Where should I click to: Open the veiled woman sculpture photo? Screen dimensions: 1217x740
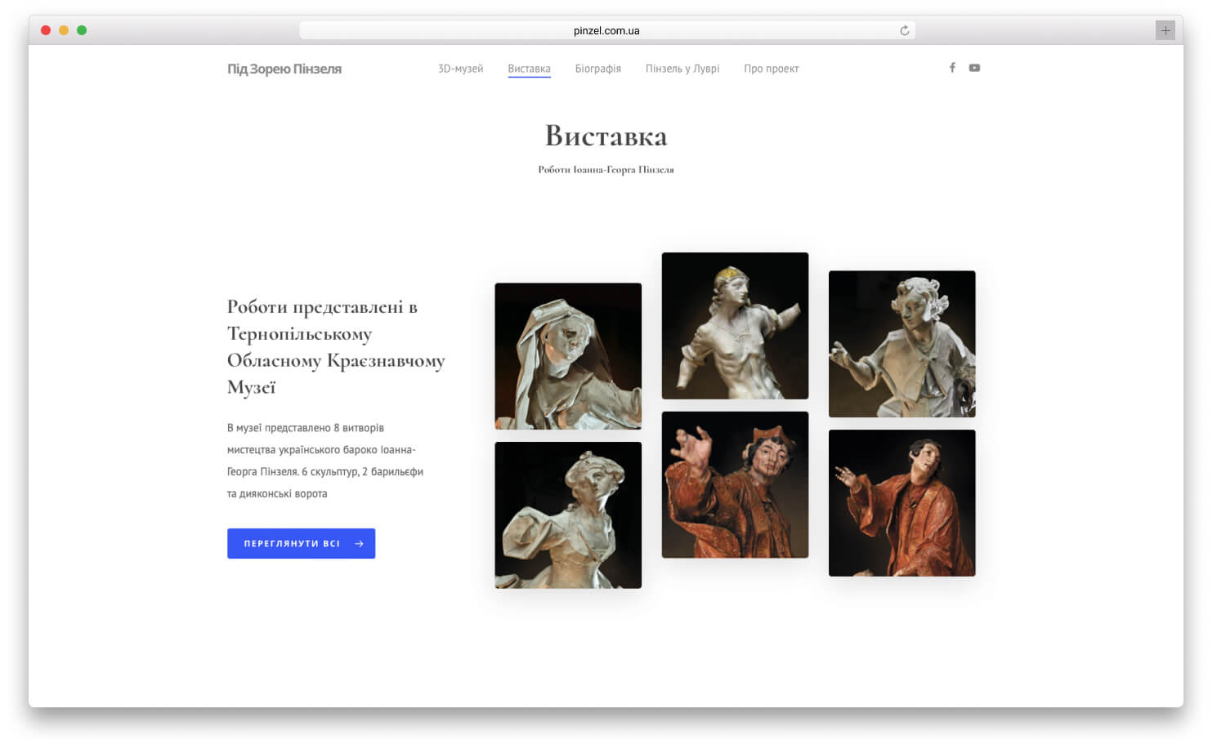[x=568, y=356]
